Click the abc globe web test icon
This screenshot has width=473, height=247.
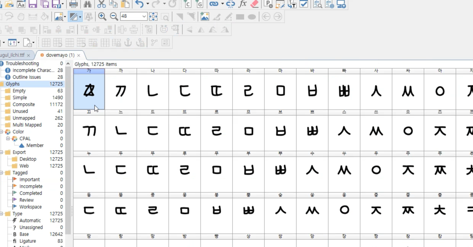pos(329,4)
